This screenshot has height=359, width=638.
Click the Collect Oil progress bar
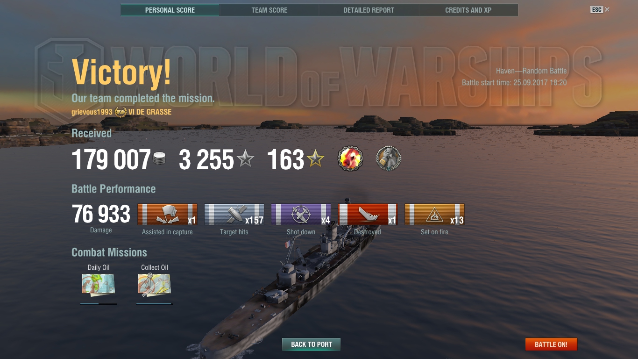pos(155,304)
